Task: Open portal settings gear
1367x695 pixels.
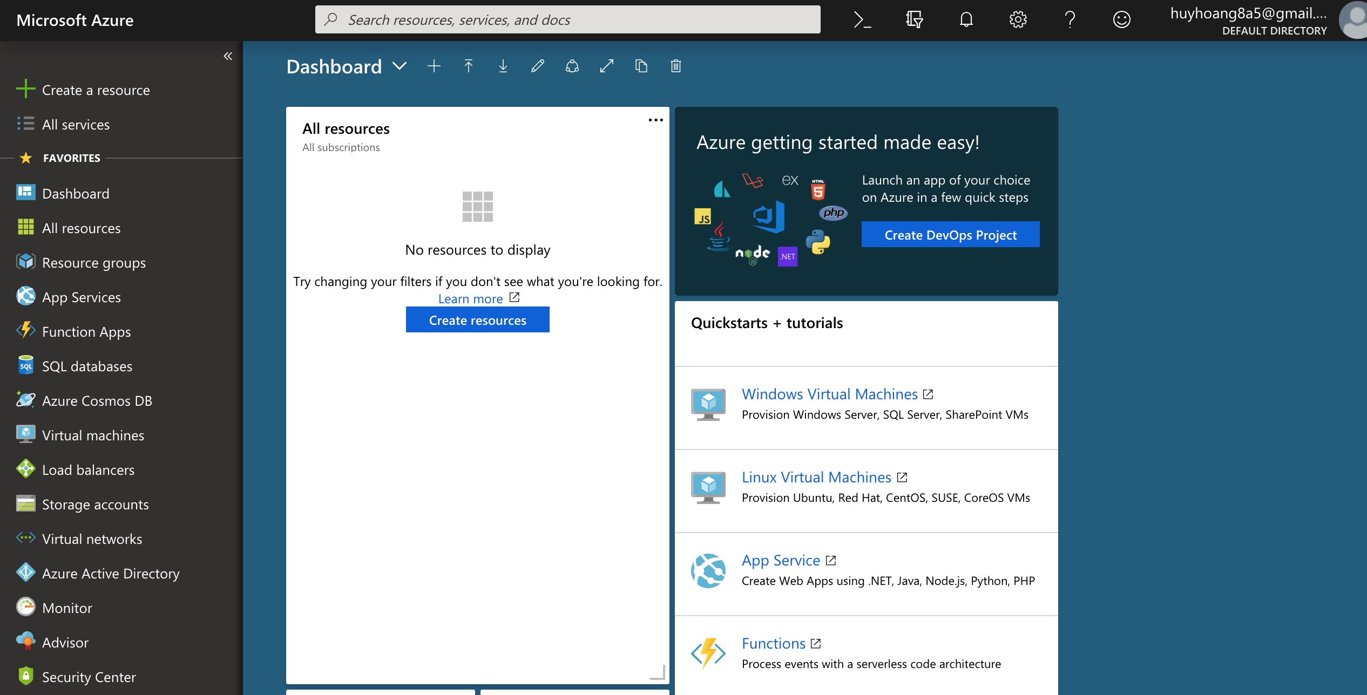Action: click(1018, 20)
